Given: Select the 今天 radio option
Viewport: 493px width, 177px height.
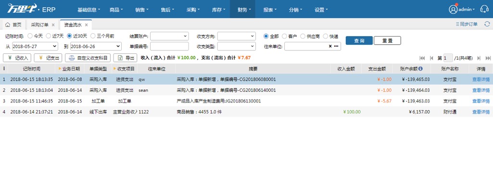Looking at the screenshot, I should (x=30, y=36).
